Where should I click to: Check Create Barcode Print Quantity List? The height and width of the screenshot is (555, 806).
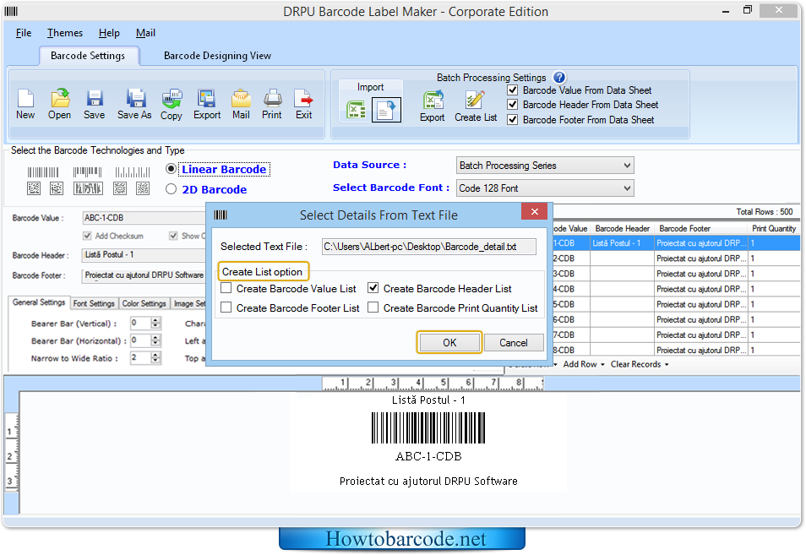point(373,307)
